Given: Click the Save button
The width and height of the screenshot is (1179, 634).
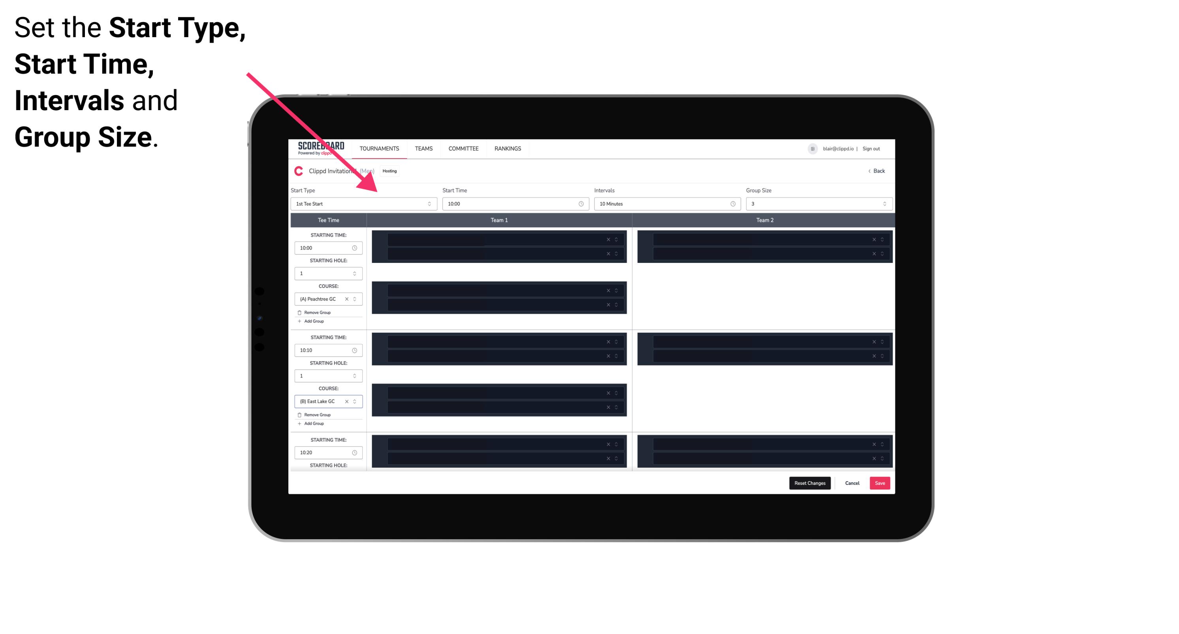Looking at the screenshot, I should [x=880, y=482].
